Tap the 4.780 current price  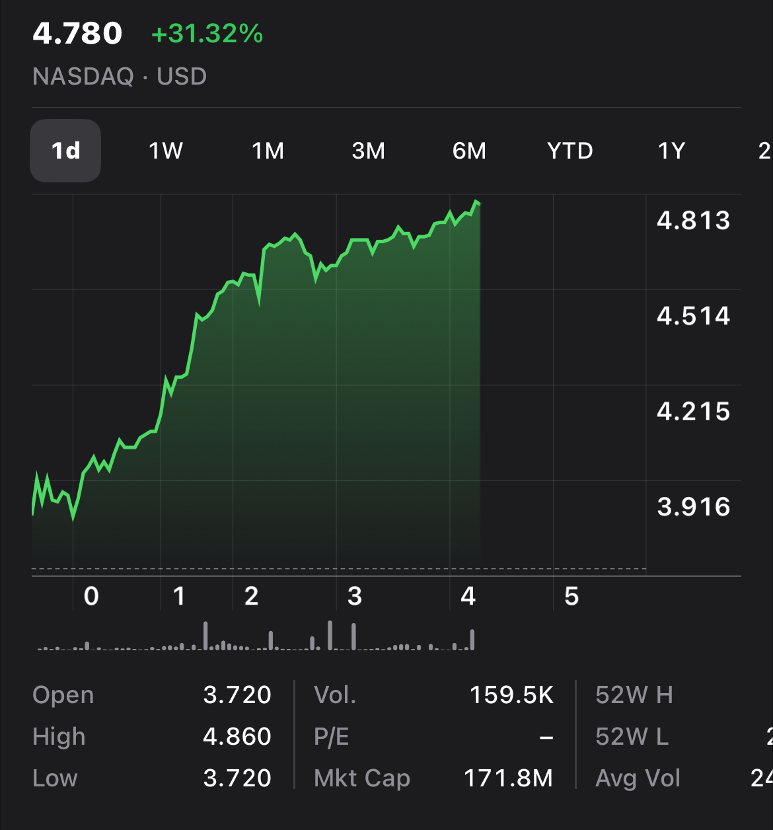[77, 34]
